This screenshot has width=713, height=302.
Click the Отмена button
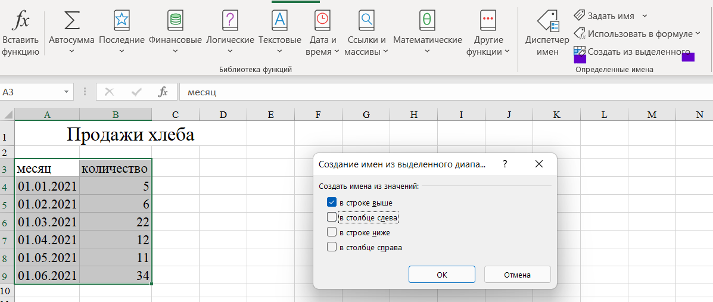tap(517, 275)
